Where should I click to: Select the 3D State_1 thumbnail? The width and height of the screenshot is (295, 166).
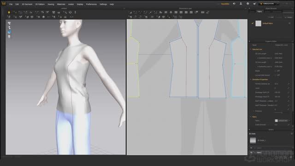(253, 140)
